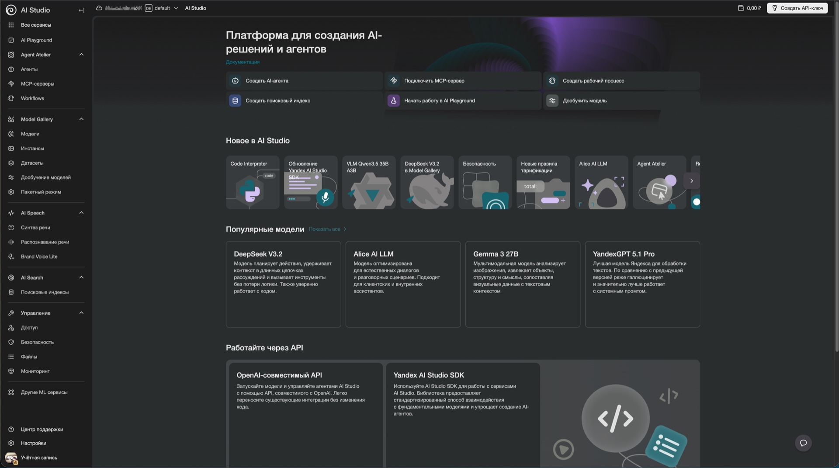Screen dimensions: 839x468
Task: Collapse the Model Gallery section chevron
Action: (x=81, y=119)
